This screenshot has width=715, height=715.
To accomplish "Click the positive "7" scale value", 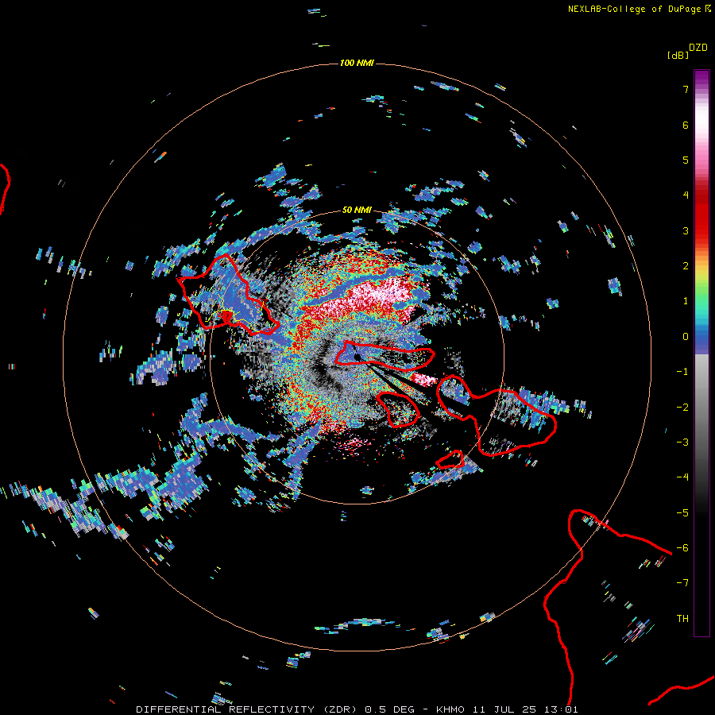I will (686, 89).
